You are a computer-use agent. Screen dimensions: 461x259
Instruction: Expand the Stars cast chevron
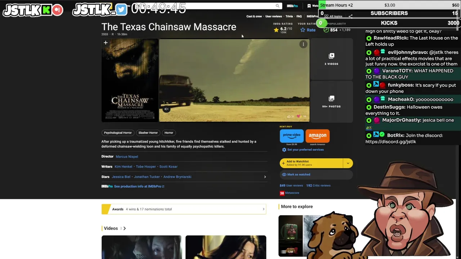265,177
